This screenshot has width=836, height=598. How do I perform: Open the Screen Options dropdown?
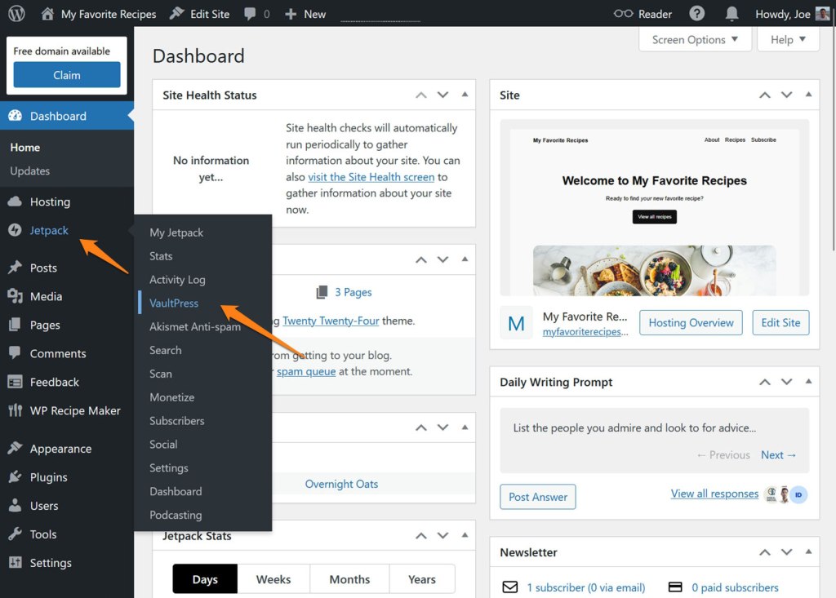pos(695,39)
